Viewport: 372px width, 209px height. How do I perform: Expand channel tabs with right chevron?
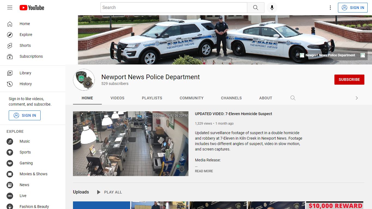coord(357,98)
